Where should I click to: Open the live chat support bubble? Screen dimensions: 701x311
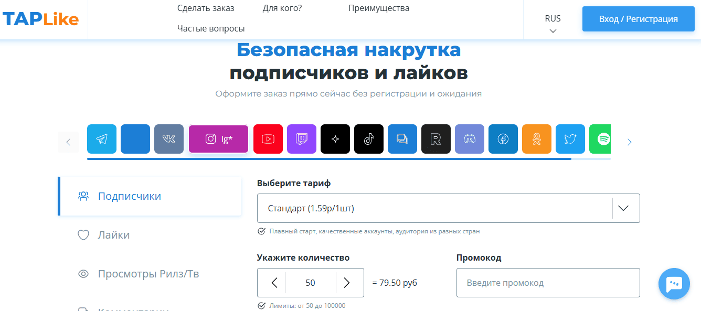click(x=674, y=284)
